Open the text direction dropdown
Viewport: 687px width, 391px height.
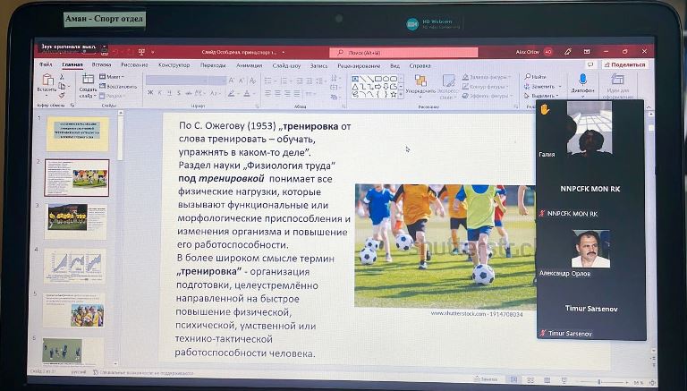(335, 78)
